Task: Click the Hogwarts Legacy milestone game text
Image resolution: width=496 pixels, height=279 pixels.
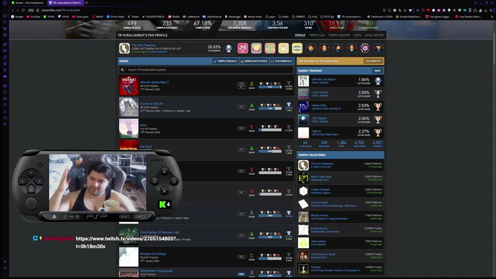Action: pos(320,193)
